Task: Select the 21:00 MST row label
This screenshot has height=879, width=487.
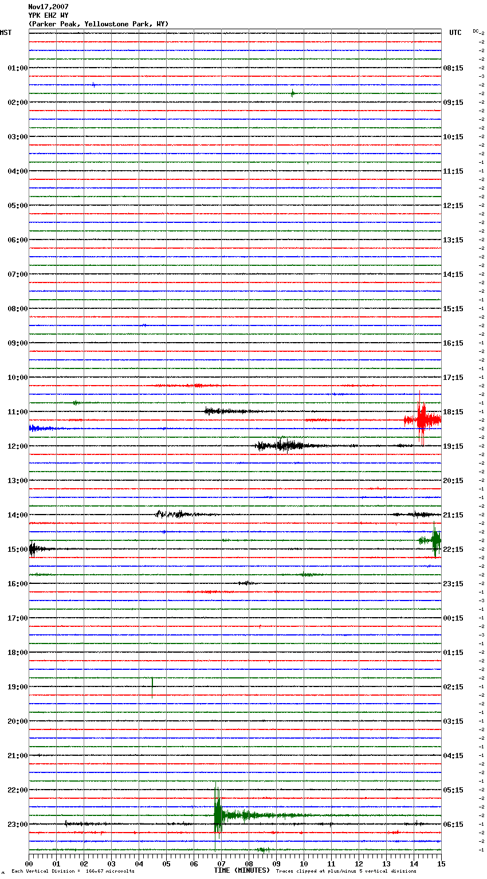Action: tap(18, 756)
